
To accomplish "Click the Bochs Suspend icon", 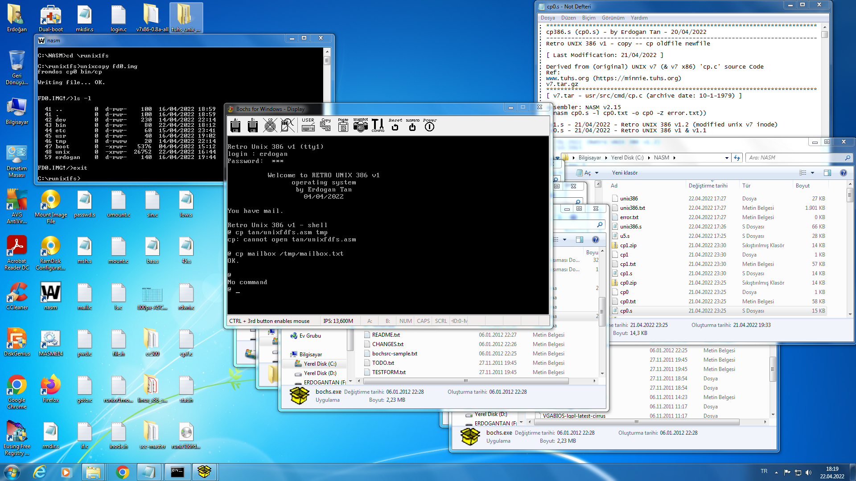I will click(412, 125).
